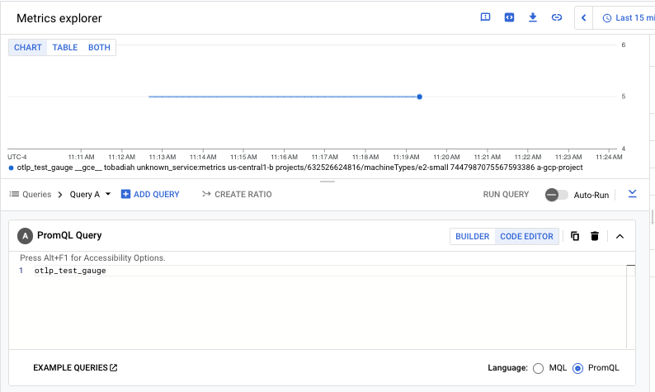The height and width of the screenshot is (392, 655).
Task: Click the otlp_test_gauge legend color dot
Action: 11,168
